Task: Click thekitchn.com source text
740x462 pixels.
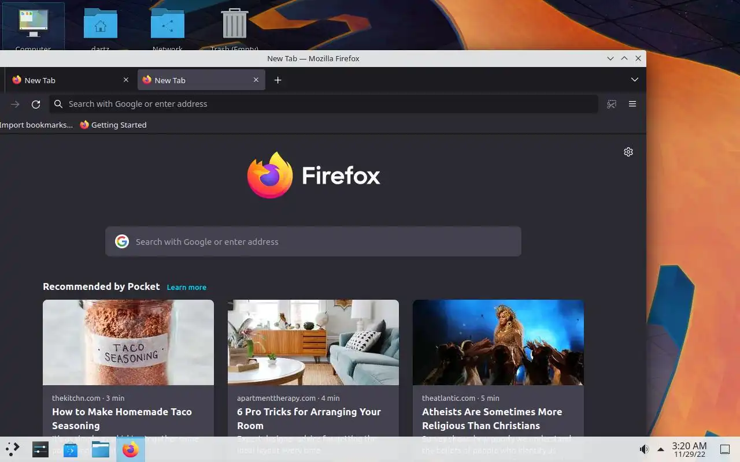Action: 76,398
